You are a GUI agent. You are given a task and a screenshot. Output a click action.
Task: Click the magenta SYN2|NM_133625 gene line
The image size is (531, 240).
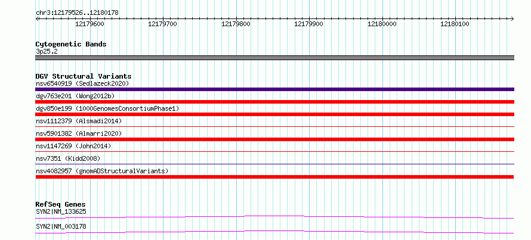click(274, 217)
